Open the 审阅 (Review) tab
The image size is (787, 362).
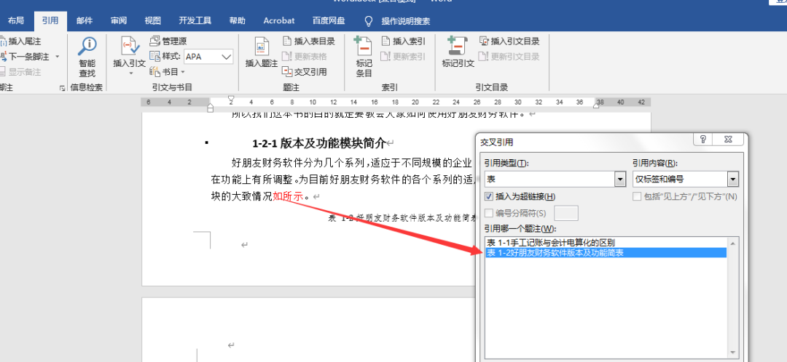(119, 20)
